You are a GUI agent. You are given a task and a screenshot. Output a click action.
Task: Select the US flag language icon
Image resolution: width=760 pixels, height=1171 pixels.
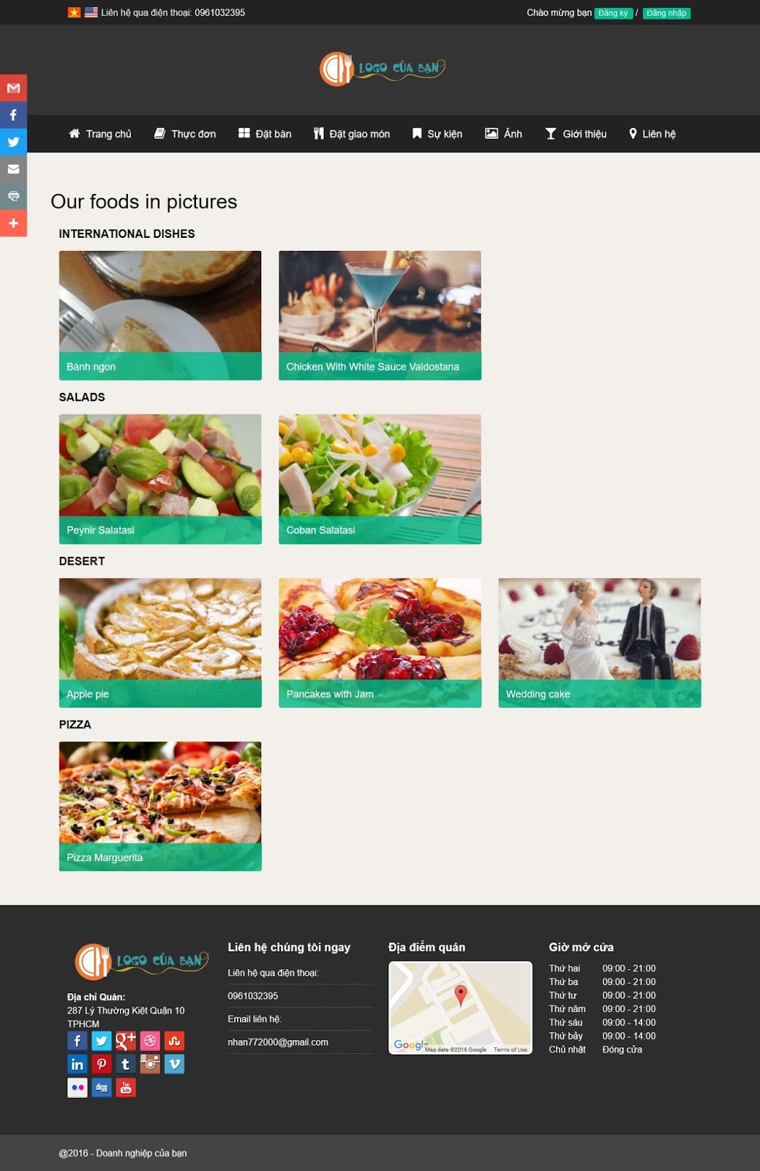91,12
